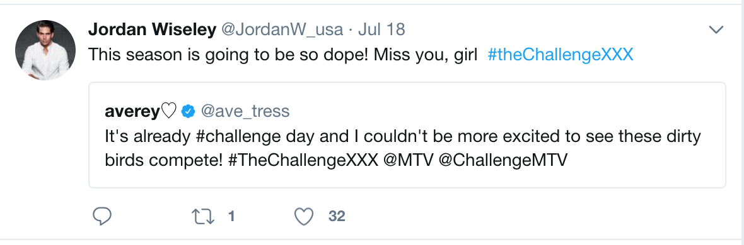Click the blue #theChallengeXXX hashtag
The height and width of the screenshot is (245, 744).
click(561, 55)
